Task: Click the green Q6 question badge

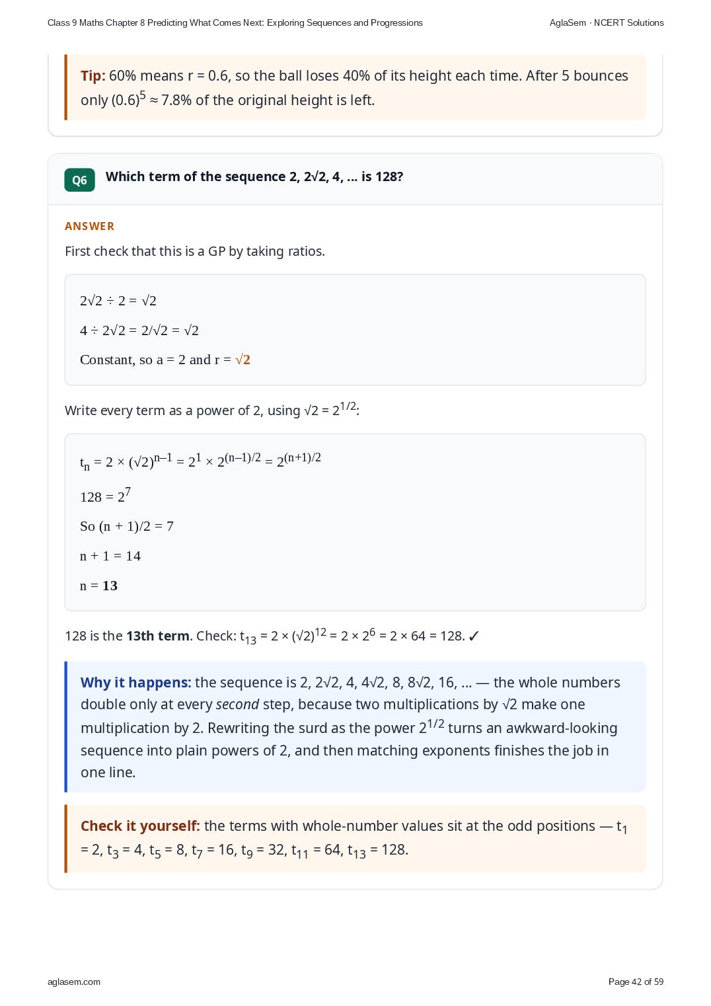Action: click(x=79, y=180)
